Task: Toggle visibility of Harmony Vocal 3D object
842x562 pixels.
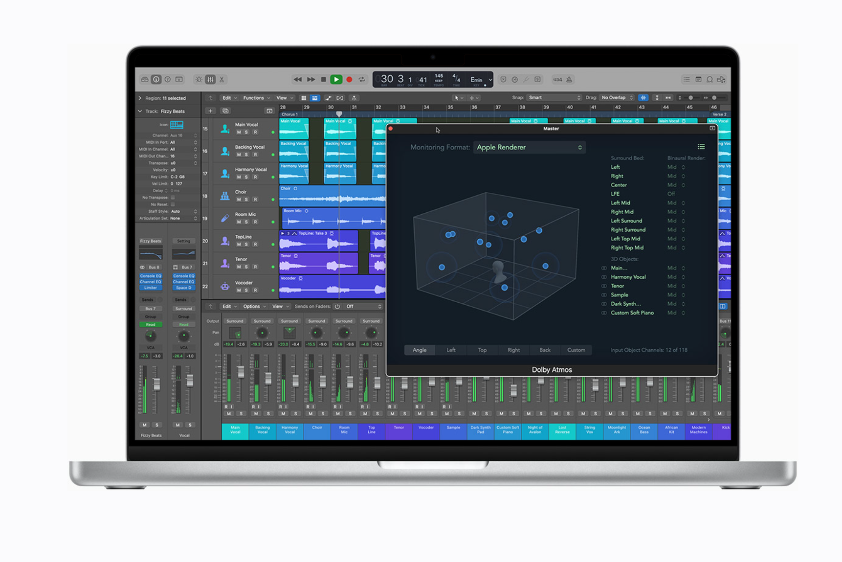Action: 604,277
